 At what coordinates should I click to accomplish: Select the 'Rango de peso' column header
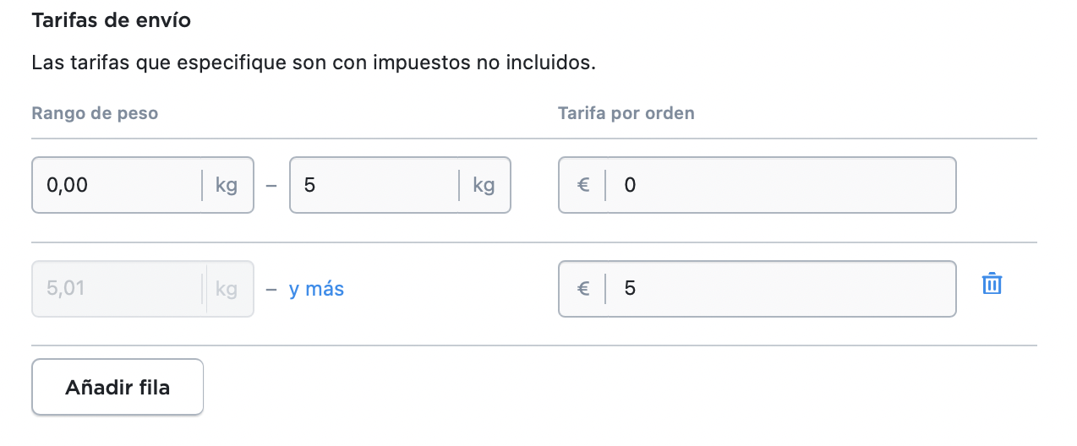tap(95, 113)
